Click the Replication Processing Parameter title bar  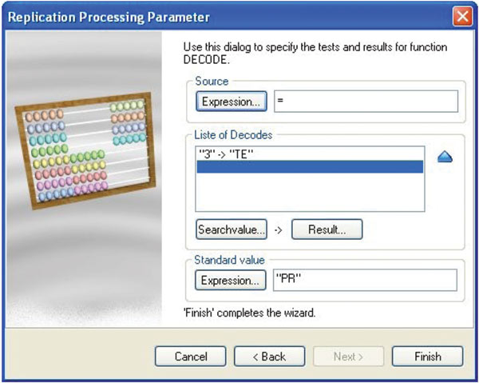point(226,17)
